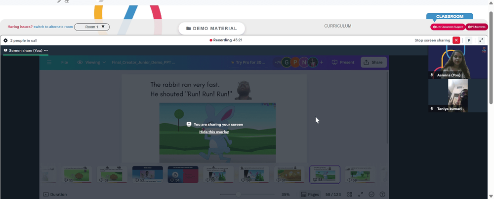Select slide thumbnail 53

click(x=147, y=174)
